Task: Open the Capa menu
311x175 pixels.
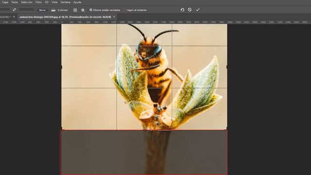Action: (5, 2)
